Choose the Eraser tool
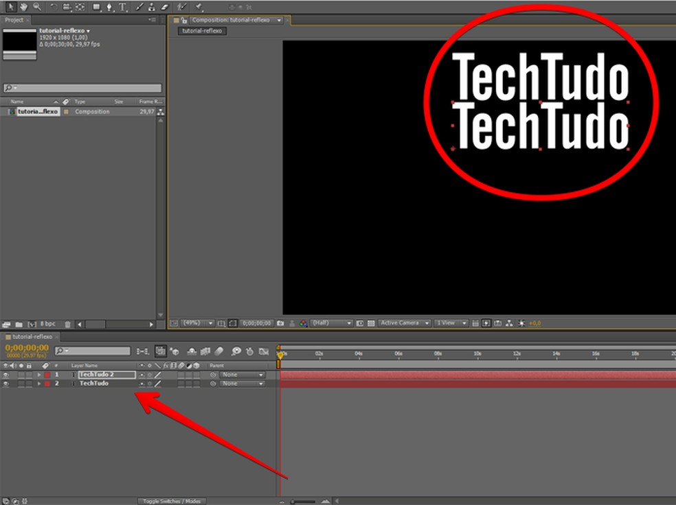 click(165, 7)
